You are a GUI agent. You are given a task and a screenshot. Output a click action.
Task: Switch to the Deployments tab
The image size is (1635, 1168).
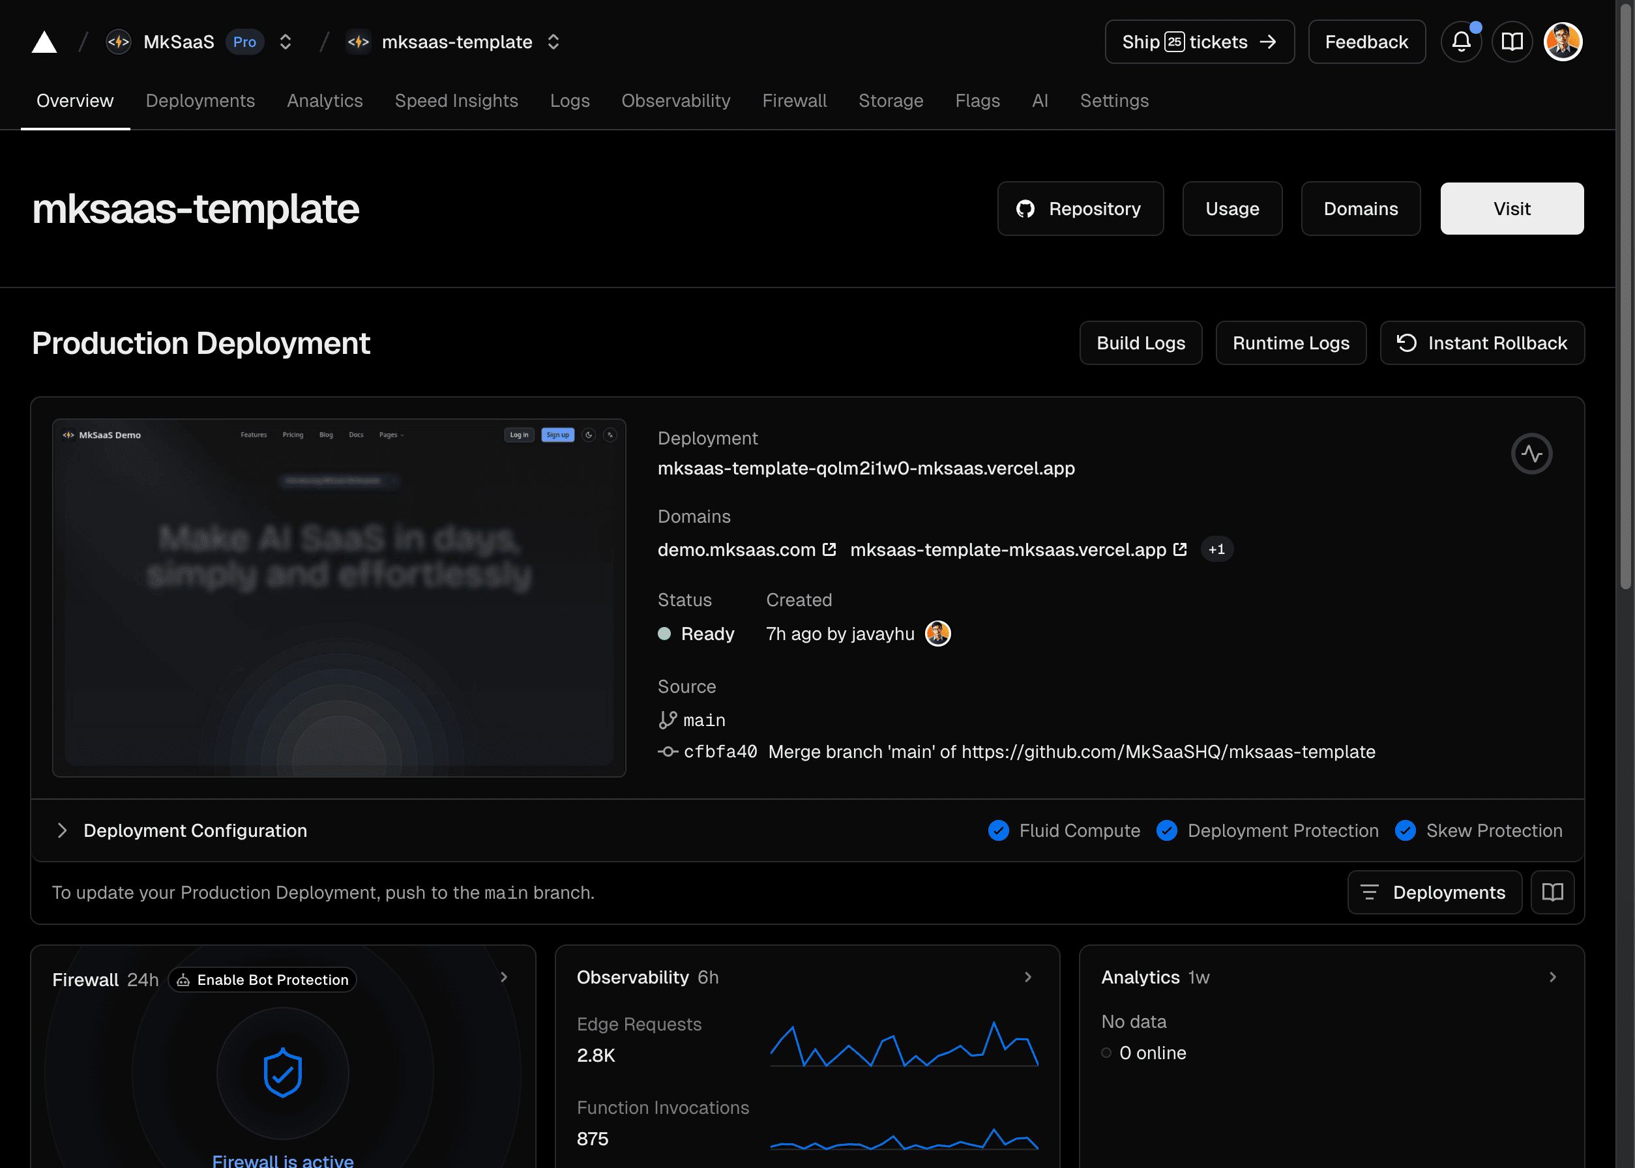click(x=200, y=100)
